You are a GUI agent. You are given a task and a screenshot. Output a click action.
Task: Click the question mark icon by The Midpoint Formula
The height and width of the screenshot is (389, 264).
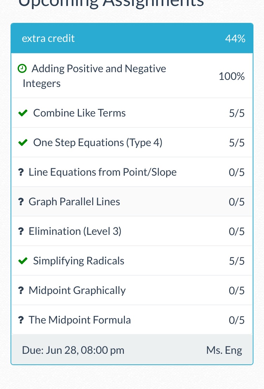click(x=21, y=320)
